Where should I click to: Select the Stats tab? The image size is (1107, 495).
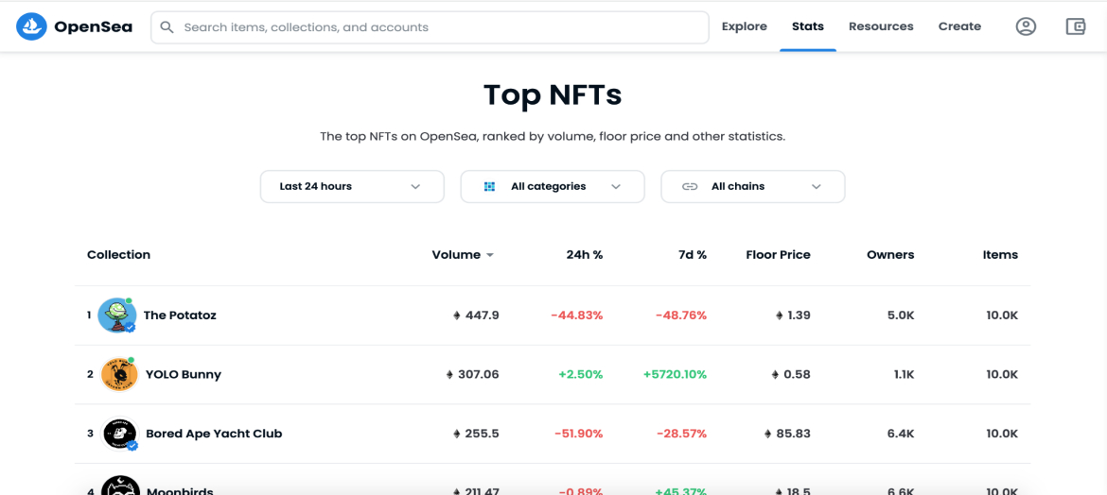point(808,26)
